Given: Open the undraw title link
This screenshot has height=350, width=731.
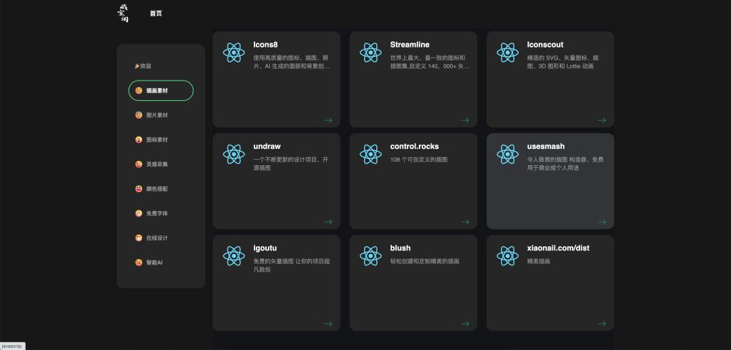Looking at the screenshot, I should point(267,146).
